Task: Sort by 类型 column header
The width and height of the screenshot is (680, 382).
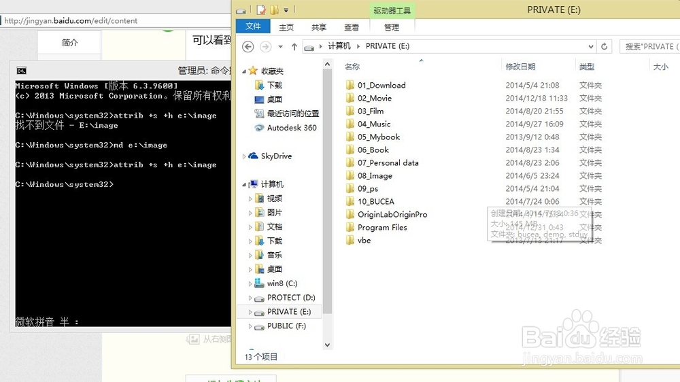Action: coord(586,67)
